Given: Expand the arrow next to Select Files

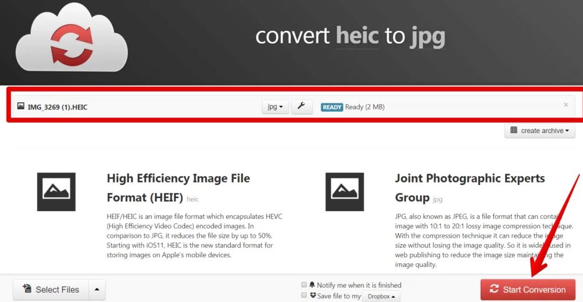Looking at the screenshot, I should (x=96, y=290).
